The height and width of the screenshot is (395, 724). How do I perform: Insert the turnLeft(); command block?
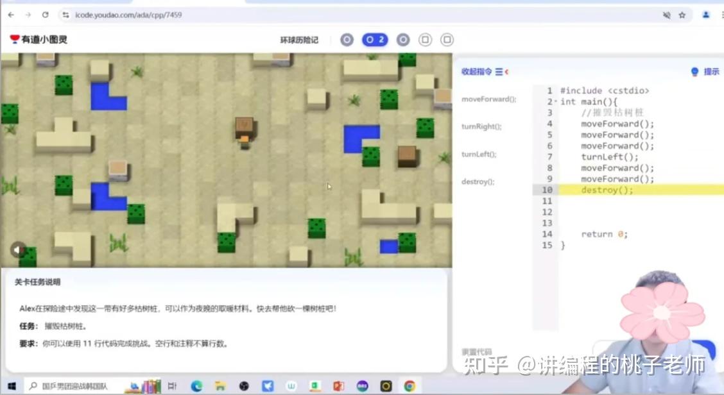[x=479, y=154]
